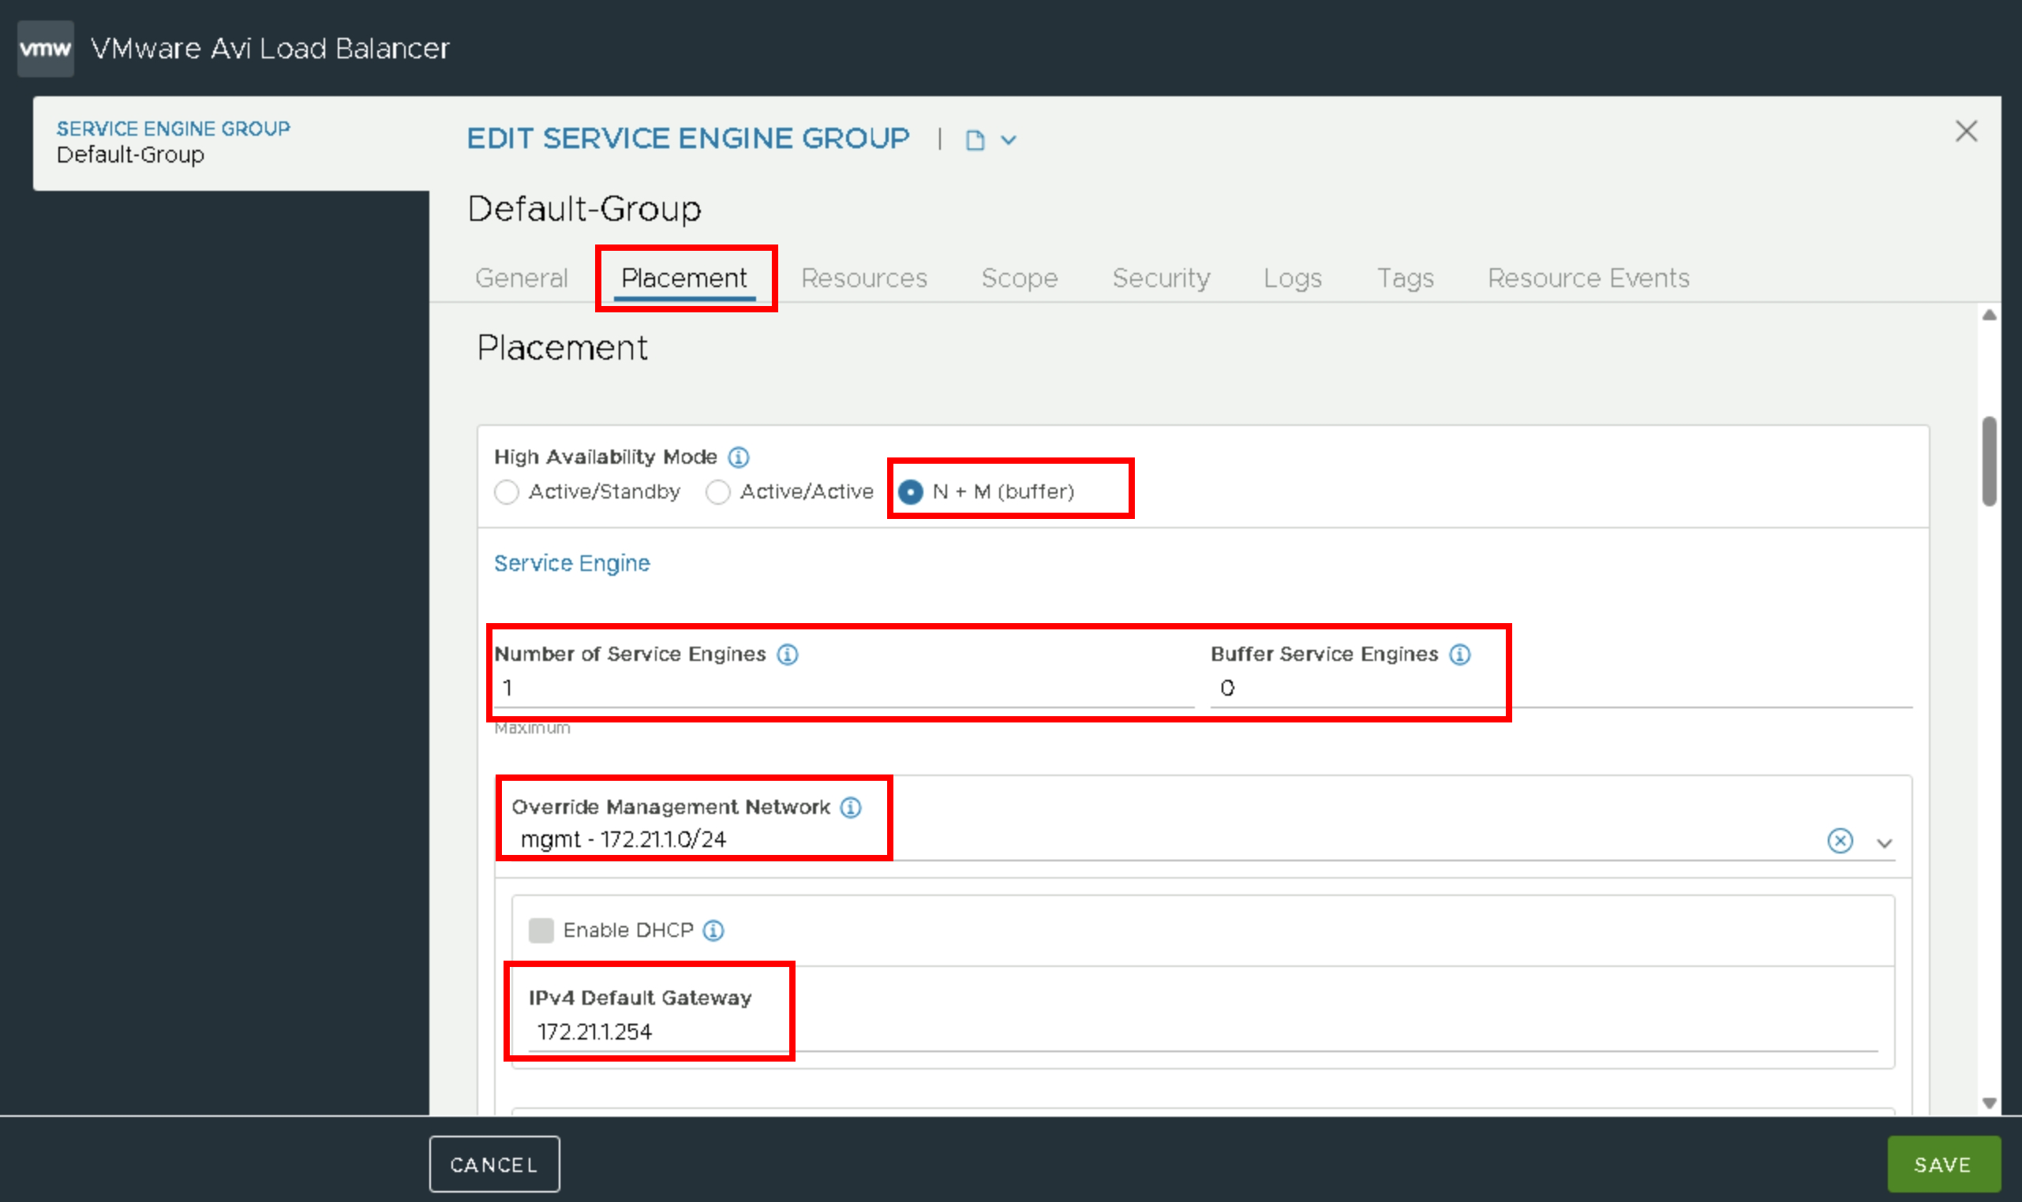The image size is (2022, 1202).
Task: Toggle the Enable DHCP checkbox
Action: pyautogui.click(x=541, y=931)
